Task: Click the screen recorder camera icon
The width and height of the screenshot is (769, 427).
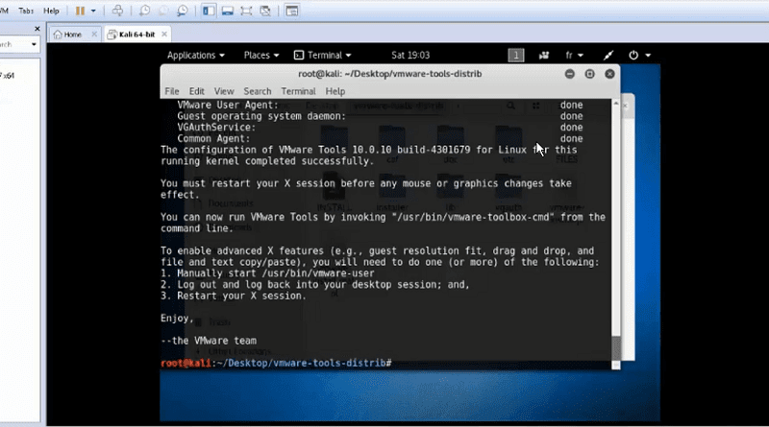Action: click(544, 56)
